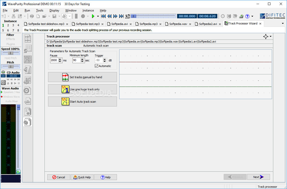Open the save icon dropdown arrow
Image resolution: width=287 pixels, height=189 pixels.
tap(59, 16)
